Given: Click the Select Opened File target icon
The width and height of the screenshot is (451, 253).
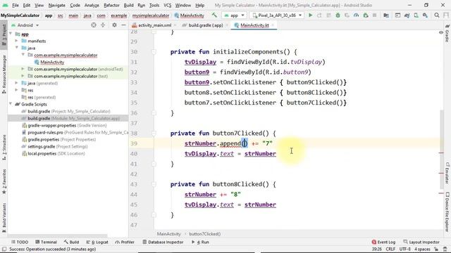Looking at the screenshot, I should coord(94,25).
